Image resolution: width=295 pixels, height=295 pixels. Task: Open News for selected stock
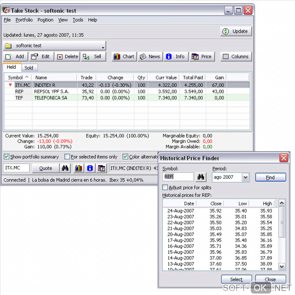coord(150,56)
